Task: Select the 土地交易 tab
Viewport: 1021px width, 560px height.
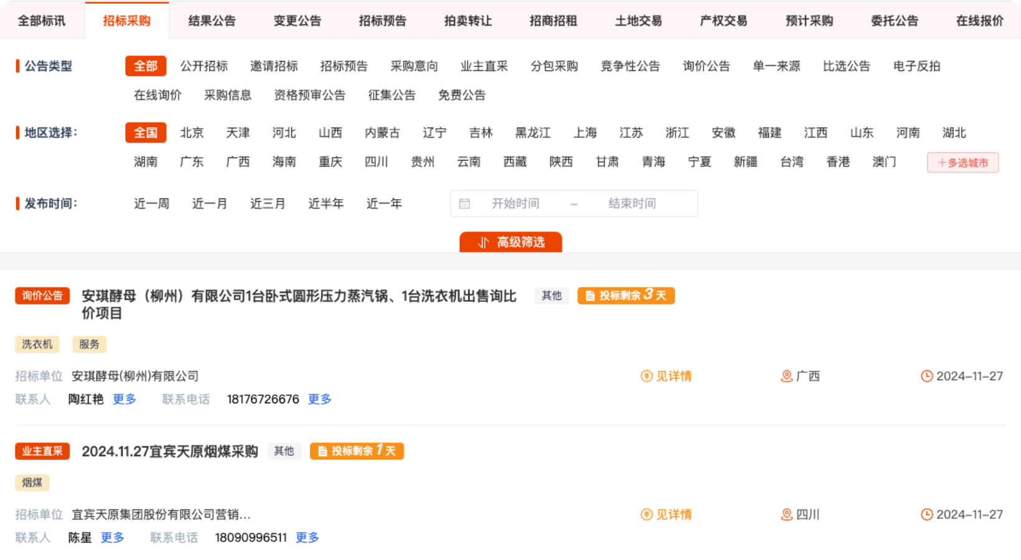Action: click(x=638, y=21)
